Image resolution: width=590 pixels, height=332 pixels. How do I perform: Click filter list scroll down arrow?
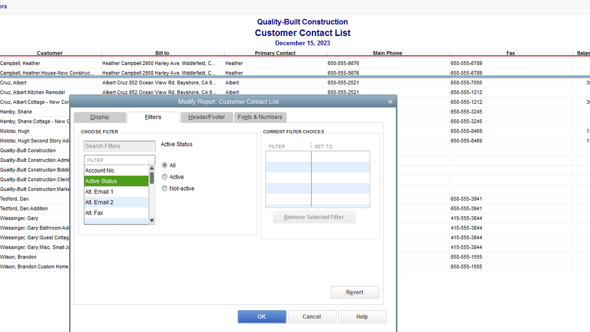point(152,220)
